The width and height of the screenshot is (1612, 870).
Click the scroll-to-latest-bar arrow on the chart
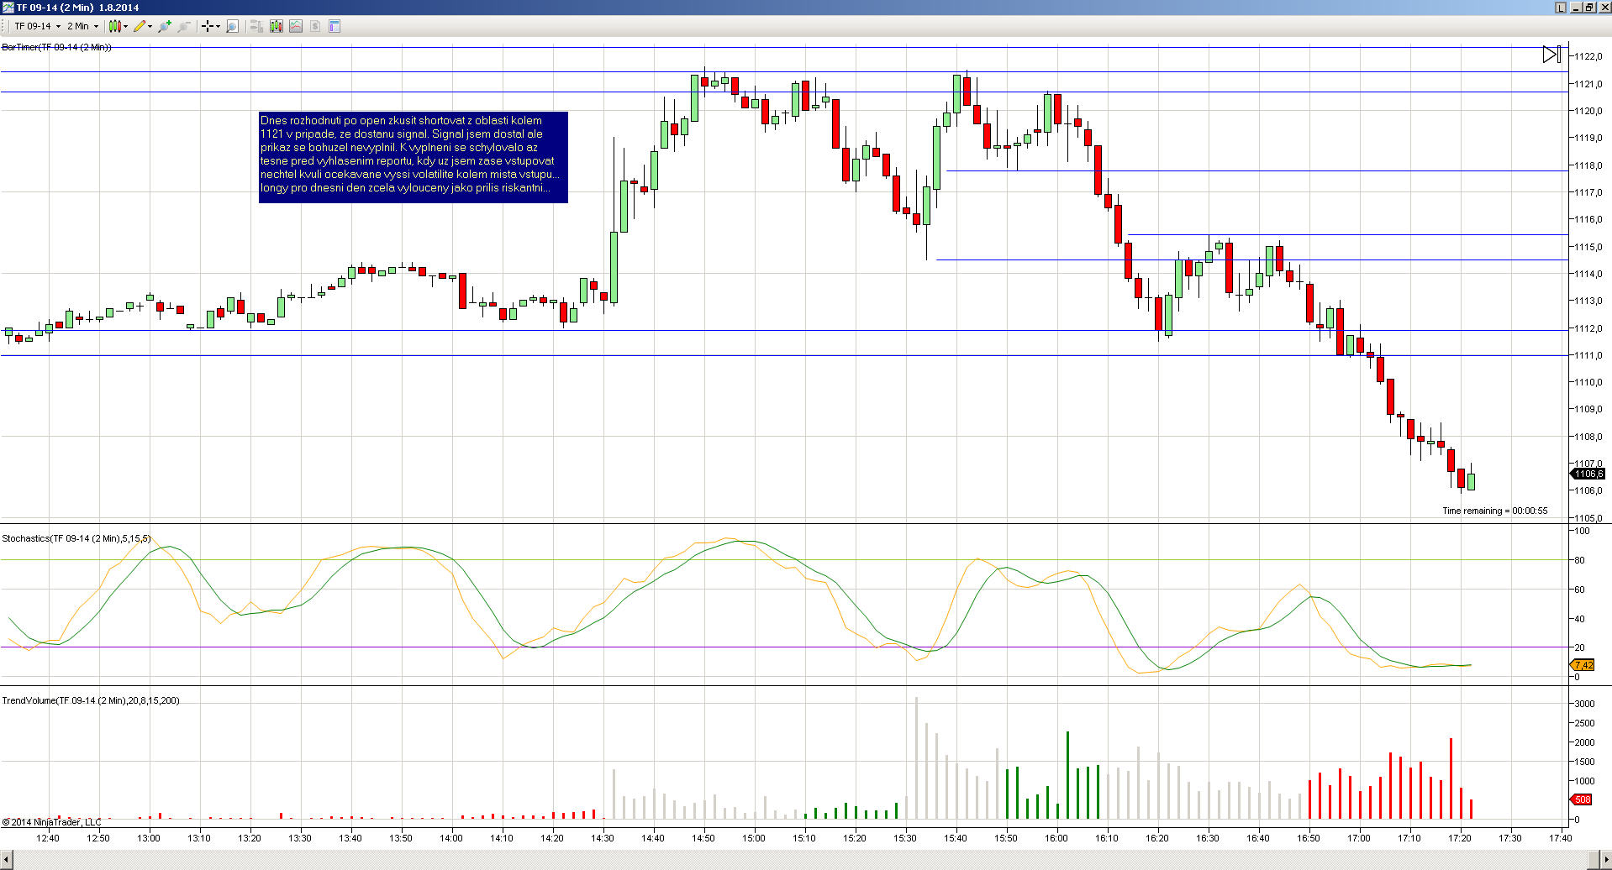[x=1551, y=55]
